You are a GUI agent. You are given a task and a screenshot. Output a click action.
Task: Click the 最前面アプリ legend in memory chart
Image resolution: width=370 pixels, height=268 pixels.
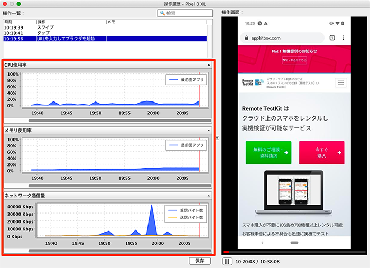point(186,145)
